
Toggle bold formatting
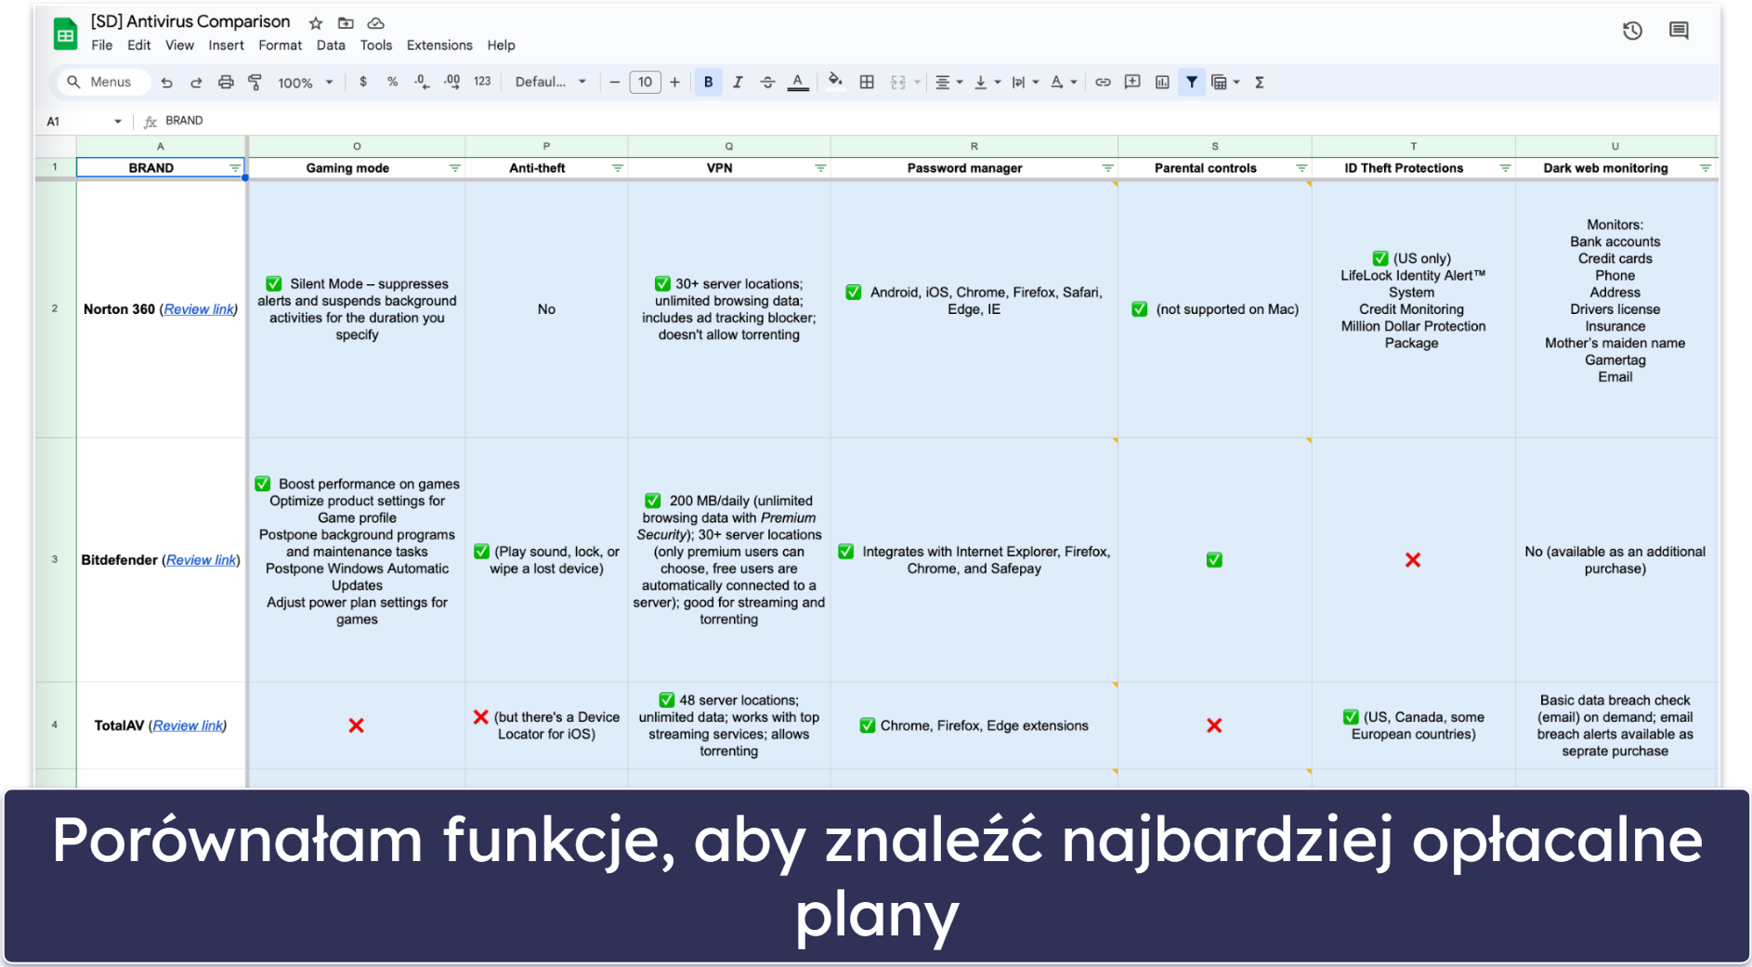click(x=708, y=82)
